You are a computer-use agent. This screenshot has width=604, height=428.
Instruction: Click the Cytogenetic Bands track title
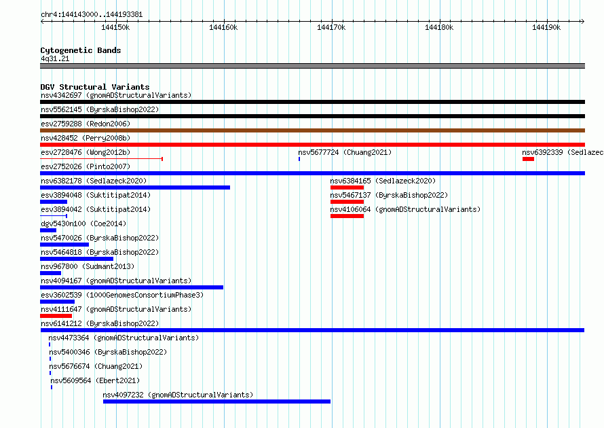pos(81,50)
